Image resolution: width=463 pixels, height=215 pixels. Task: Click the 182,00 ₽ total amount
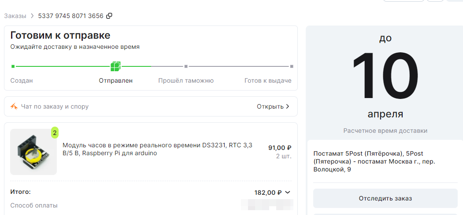pos(268,193)
